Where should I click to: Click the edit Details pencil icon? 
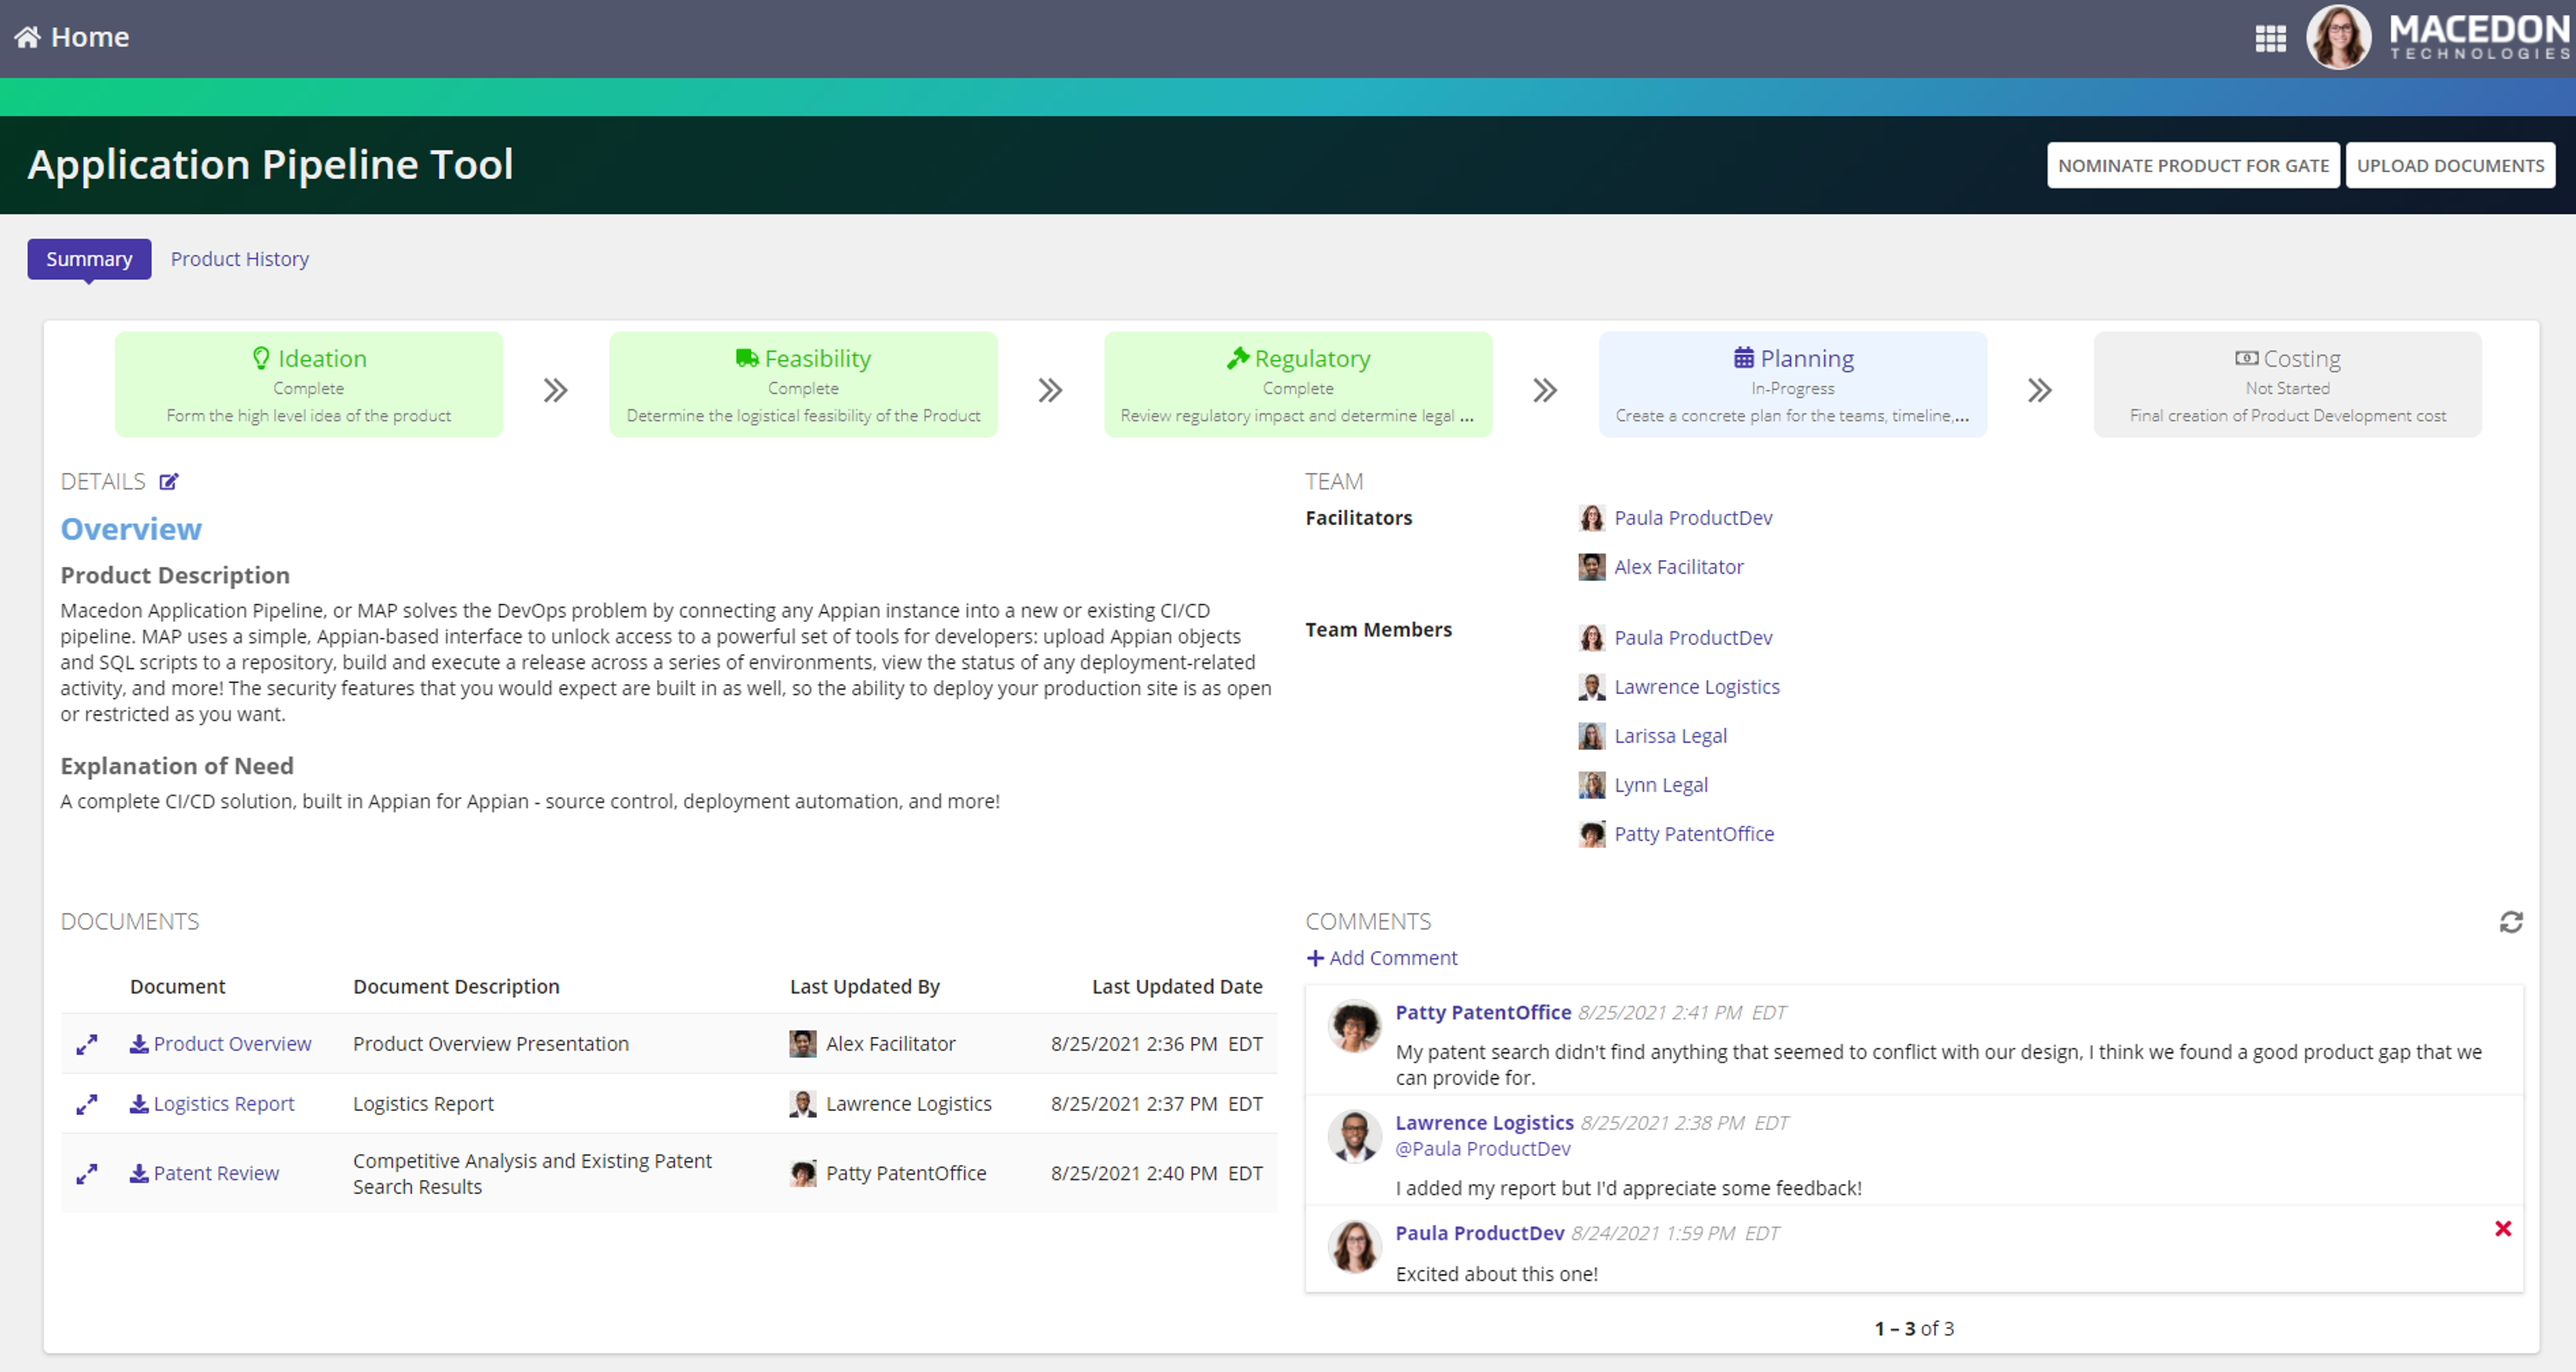click(169, 481)
